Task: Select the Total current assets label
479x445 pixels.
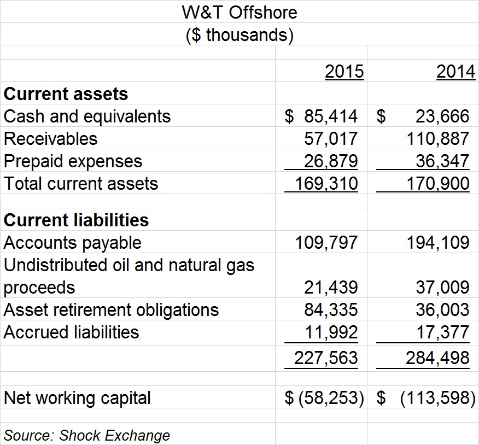Action: (x=80, y=184)
